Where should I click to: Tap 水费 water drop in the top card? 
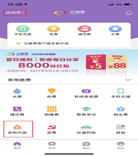[x=115, y=30]
